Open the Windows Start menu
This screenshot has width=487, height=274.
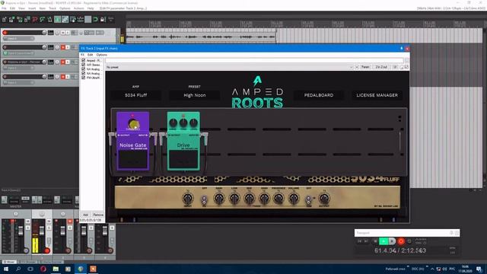pyautogui.click(x=6, y=269)
